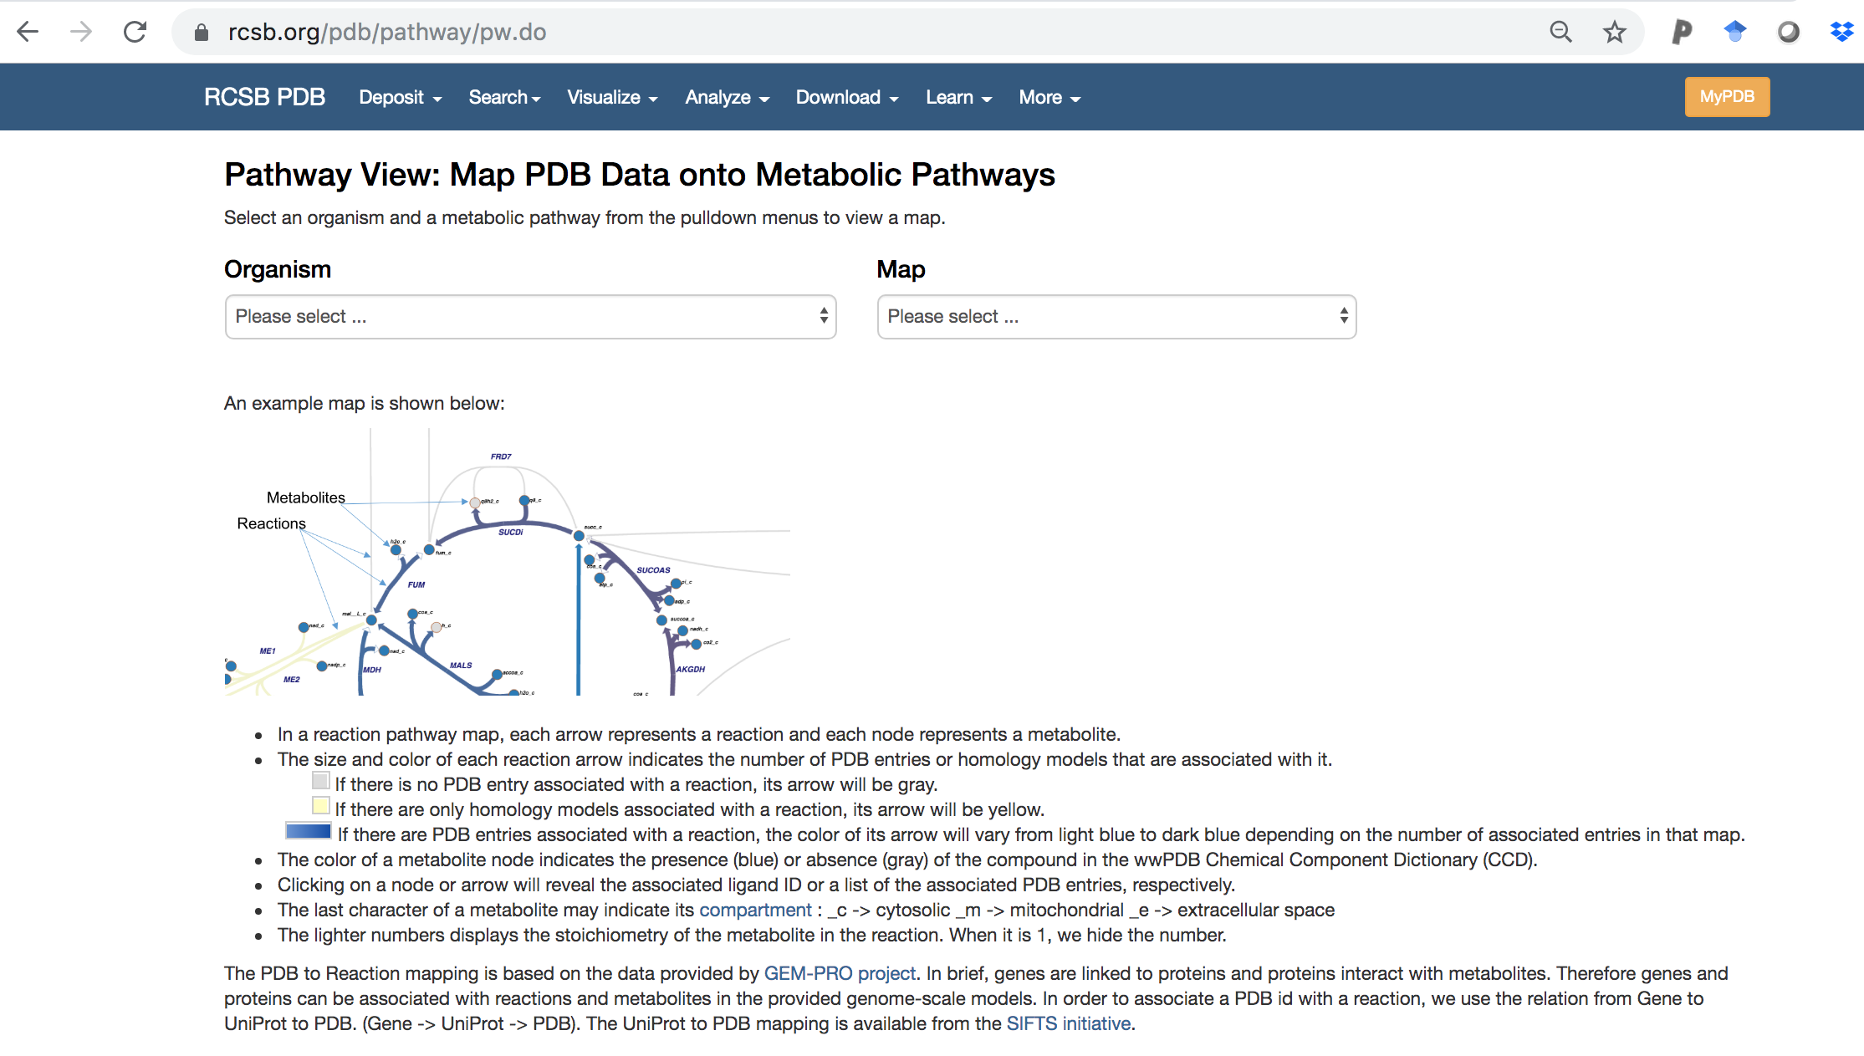Click the example metabolic pathway map image
This screenshot has width=1864, height=1056.
[507, 562]
